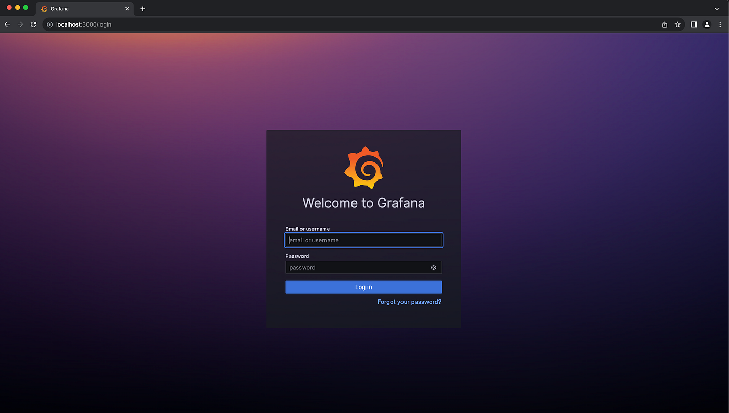Click the bookmark star icon
The image size is (729, 413).
677,24
